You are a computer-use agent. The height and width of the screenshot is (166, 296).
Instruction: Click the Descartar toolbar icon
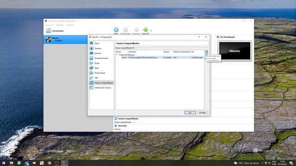(136, 30)
